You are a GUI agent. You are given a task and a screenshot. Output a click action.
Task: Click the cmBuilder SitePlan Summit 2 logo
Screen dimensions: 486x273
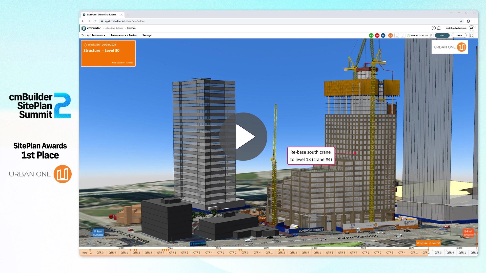point(40,106)
